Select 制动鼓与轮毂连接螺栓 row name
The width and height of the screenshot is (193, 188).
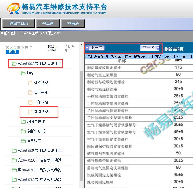pos(106,82)
